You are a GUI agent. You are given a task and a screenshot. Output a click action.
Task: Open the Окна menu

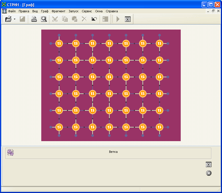coord(99,11)
